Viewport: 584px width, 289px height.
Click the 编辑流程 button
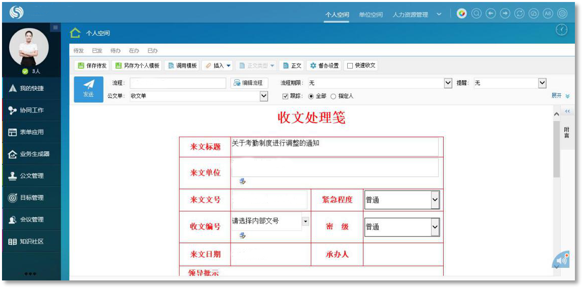pyautogui.click(x=249, y=83)
